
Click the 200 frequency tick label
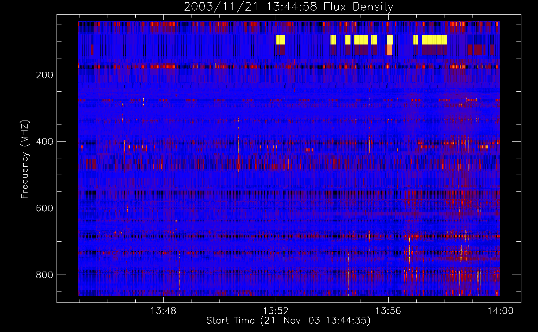pyautogui.click(x=45, y=75)
